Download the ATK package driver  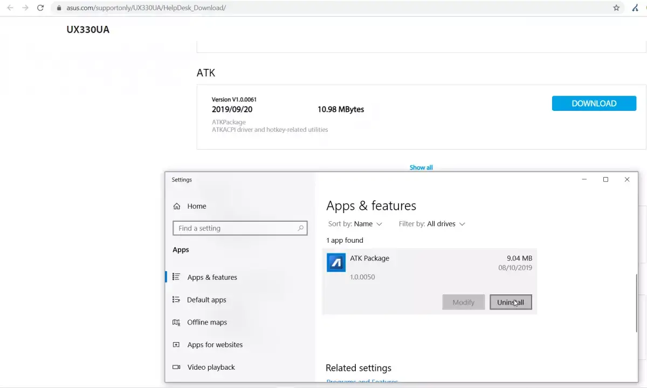(594, 103)
